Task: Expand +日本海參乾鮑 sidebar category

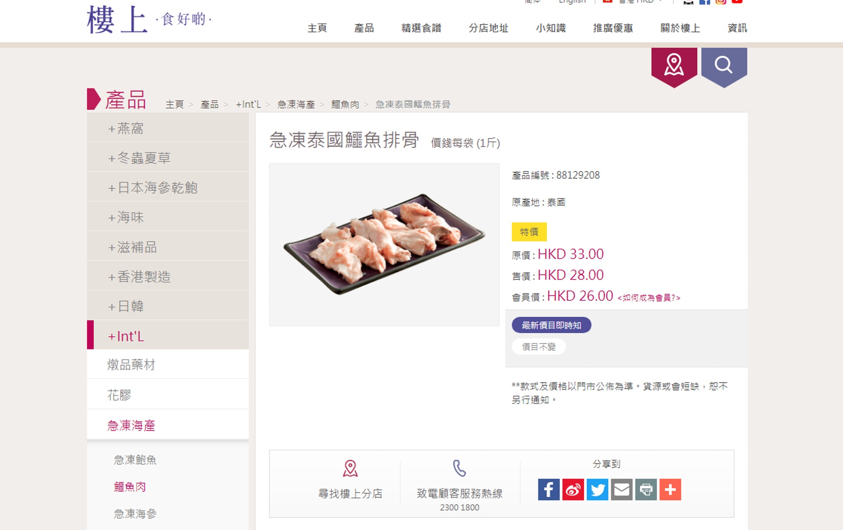Action: 168,187
